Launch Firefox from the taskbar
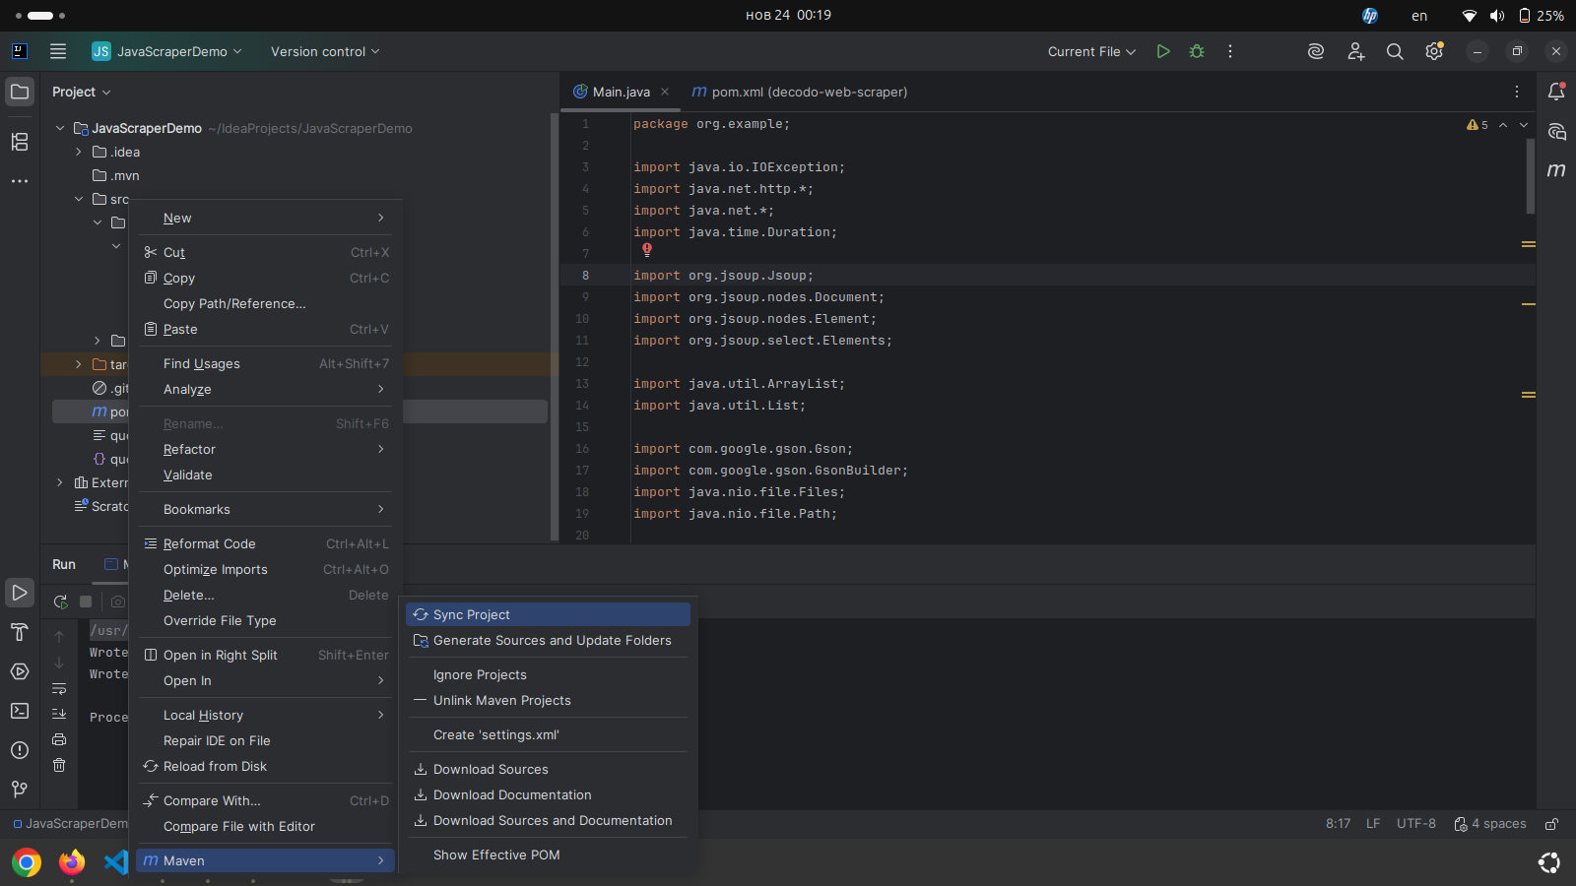Viewport: 1576px width, 886px height. (x=72, y=863)
